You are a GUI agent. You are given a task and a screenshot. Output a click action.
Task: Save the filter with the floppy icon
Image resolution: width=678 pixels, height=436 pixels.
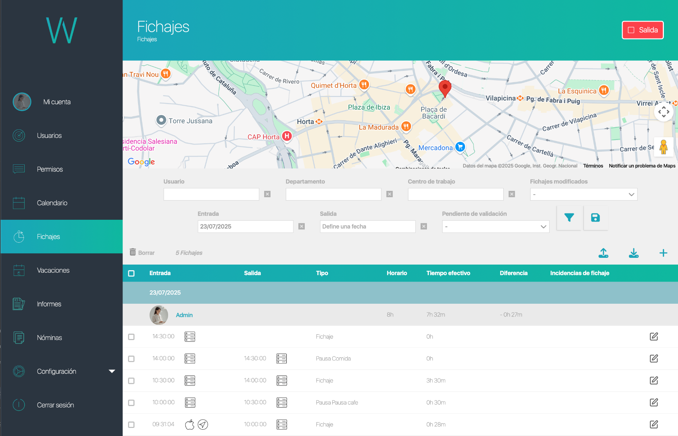pos(595,218)
